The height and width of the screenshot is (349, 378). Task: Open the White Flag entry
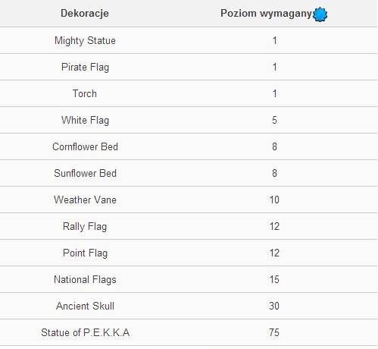85,120
